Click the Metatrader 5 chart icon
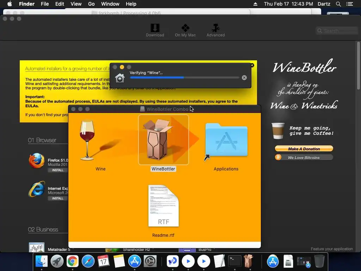Screen dimensions: 361x271 [x=37, y=247]
